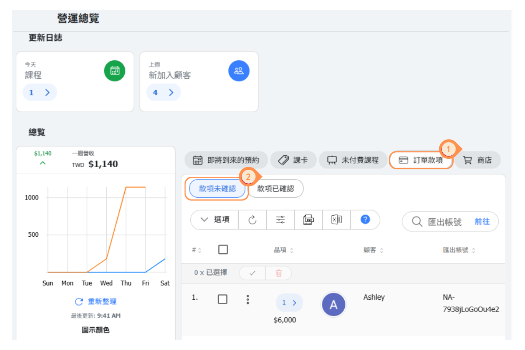Screen dimensions: 525x350
Task: Click the print icon in the toolbar
Action: pos(308,220)
